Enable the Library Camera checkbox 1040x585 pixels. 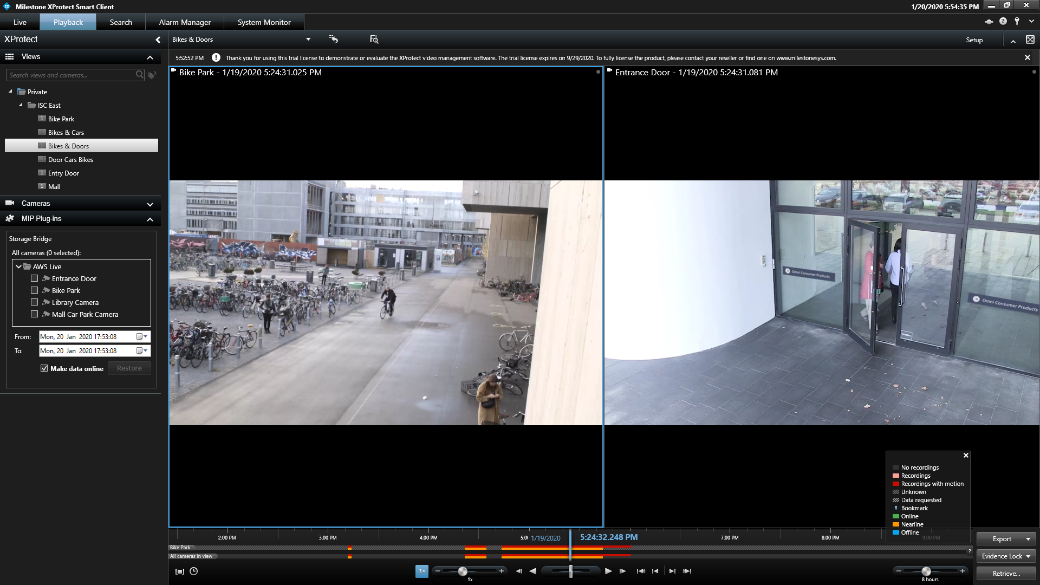point(35,302)
